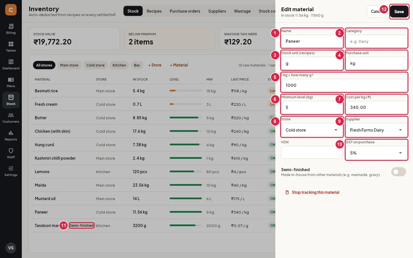
Task: Click the HSN input field
Action: [x=312, y=153]
